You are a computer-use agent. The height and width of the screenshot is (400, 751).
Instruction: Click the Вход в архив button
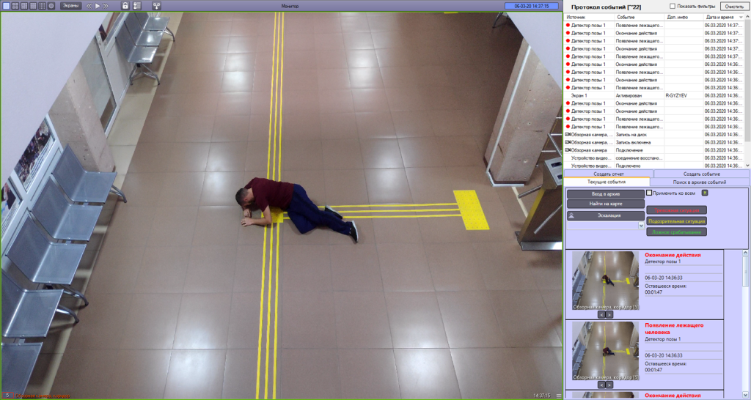click(x=605, y=193)
